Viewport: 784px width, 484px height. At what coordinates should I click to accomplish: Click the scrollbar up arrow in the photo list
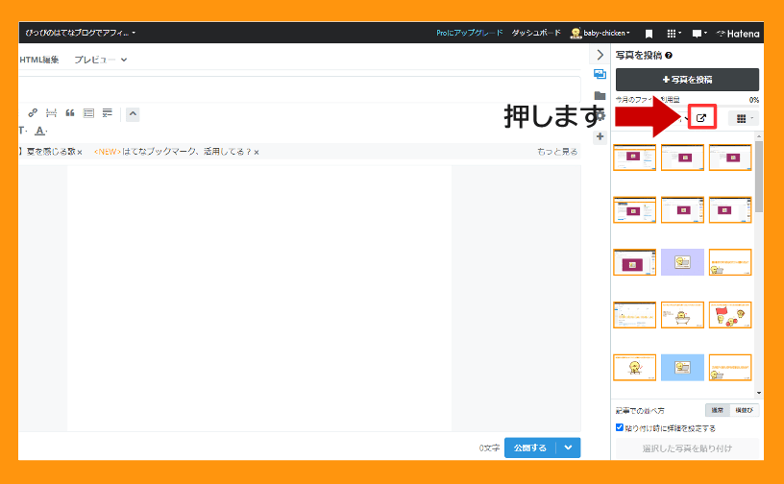click(x=759, y=136)
